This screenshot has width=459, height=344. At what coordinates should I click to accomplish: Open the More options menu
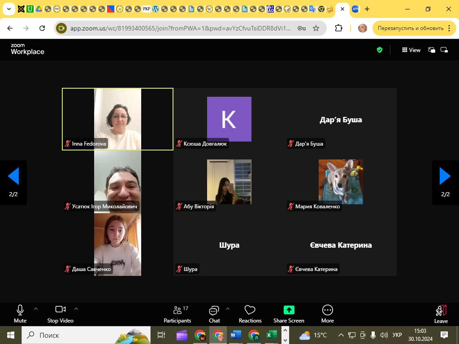click(x=327, y=314)
